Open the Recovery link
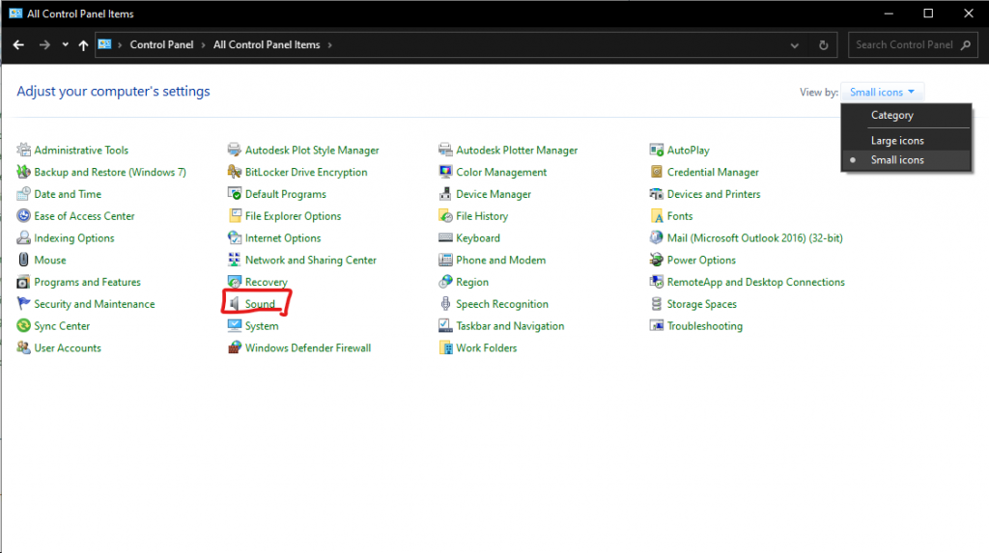 [266, 282]
